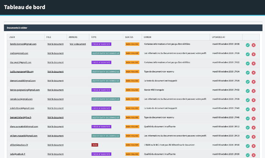Screen dimensions: 265x158
Task: Approve the 17:28 'texte trop petit' document
Action: point(248,82)
